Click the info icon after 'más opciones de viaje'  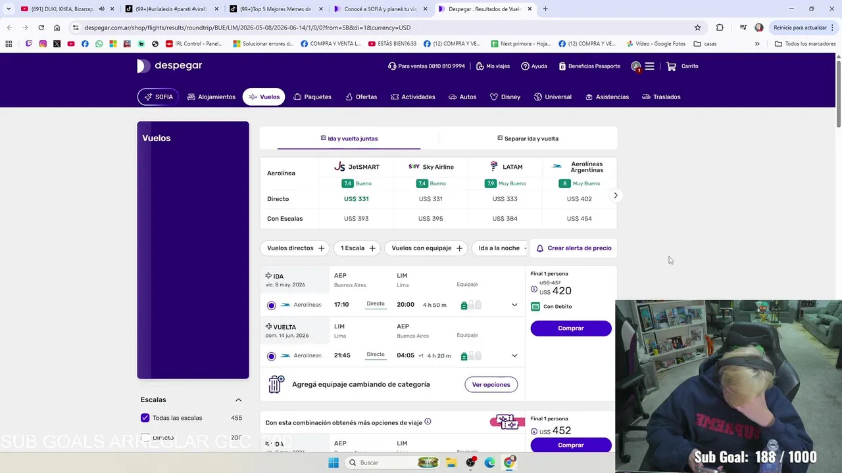pyautogui.click(x=428, y=422)
